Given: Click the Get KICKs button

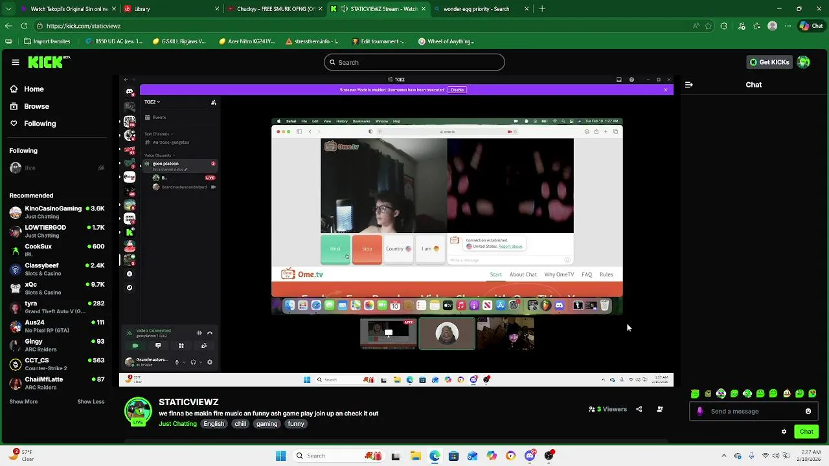Looking at the screenshot, I should point(769,62).
